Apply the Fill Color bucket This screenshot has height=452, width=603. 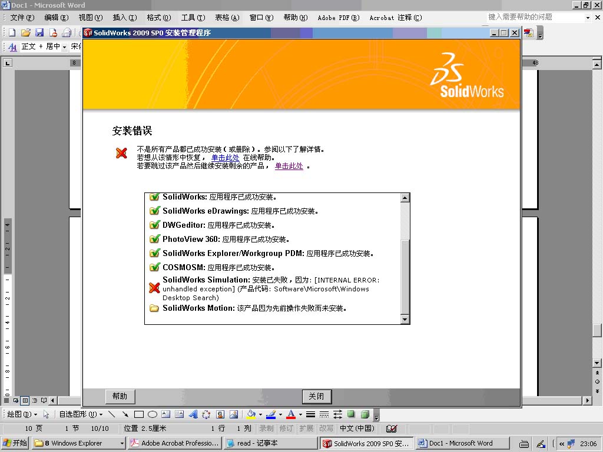point(251,414)
